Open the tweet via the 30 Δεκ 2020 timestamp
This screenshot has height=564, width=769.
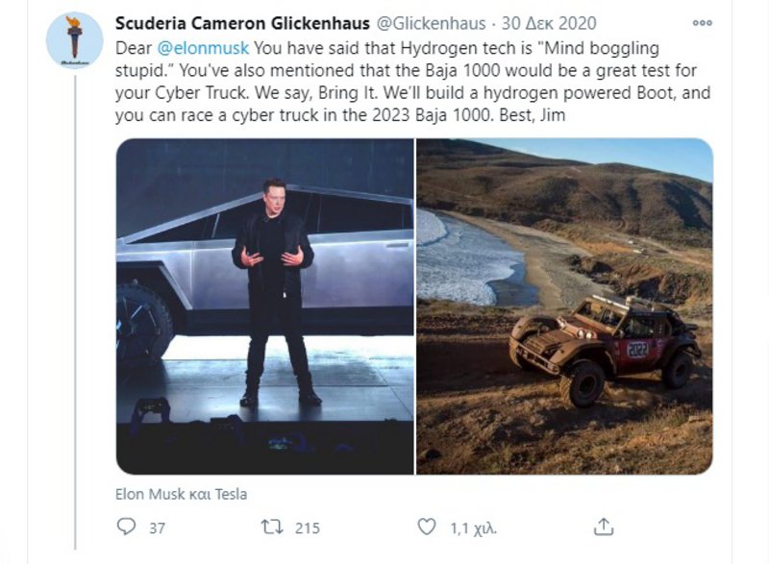click(551, 23)
